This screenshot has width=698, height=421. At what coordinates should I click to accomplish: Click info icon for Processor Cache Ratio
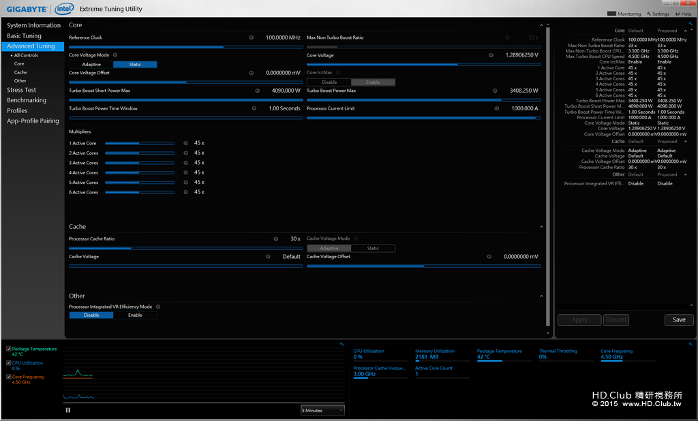(x=276, y=239)
